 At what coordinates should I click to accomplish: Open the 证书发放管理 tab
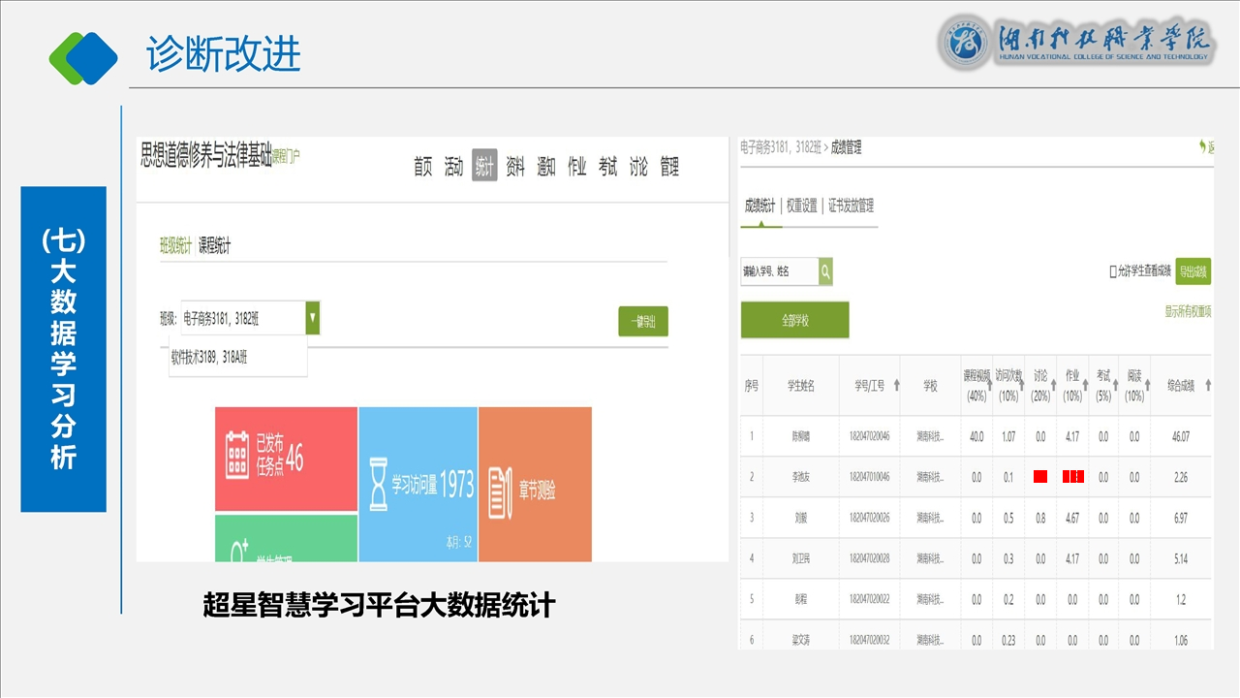click(850, 206)
